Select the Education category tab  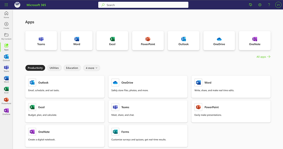click(72, 68)
